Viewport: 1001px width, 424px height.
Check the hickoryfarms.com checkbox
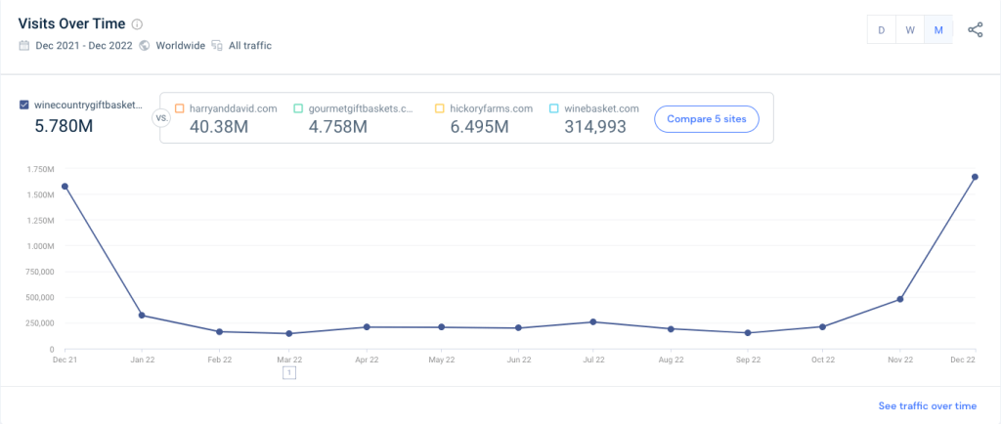coord(439,108)
